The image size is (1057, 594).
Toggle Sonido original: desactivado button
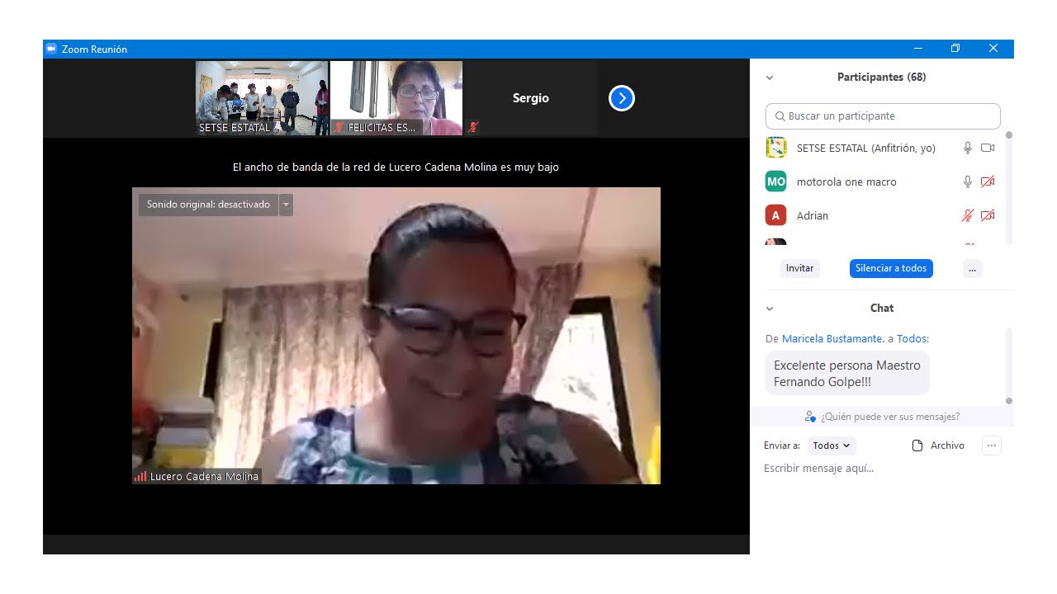click(x=208, y=205)
